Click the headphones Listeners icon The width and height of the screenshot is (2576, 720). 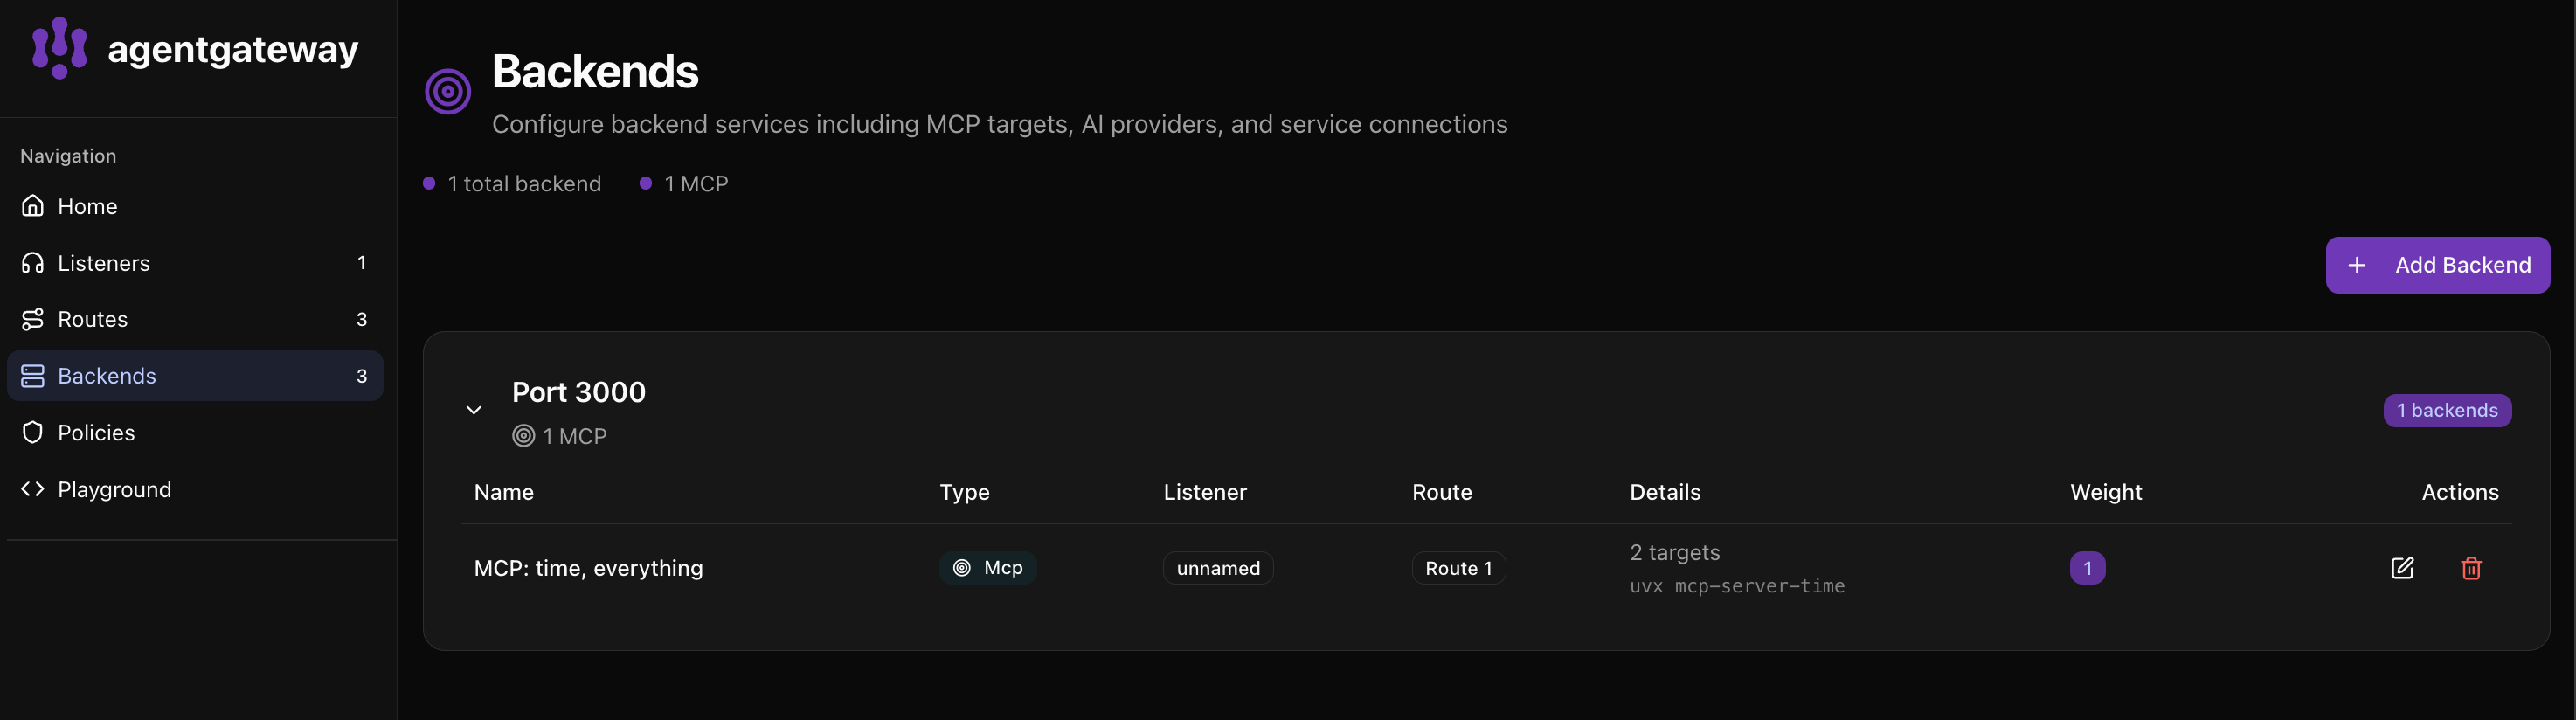pos(33,262)
